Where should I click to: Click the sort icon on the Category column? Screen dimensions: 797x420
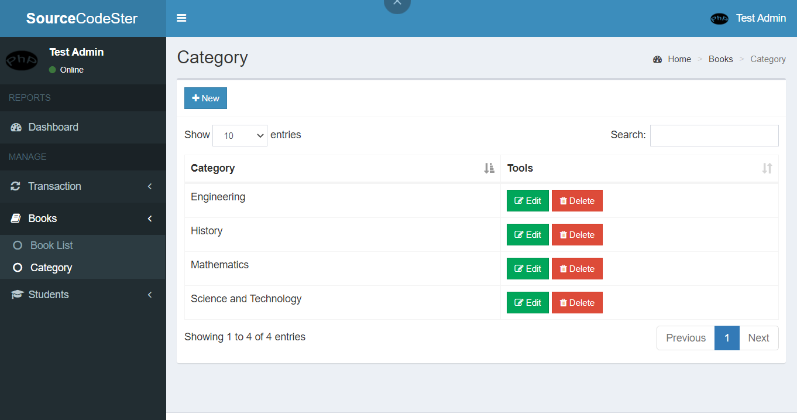click(x=489, y=168)
